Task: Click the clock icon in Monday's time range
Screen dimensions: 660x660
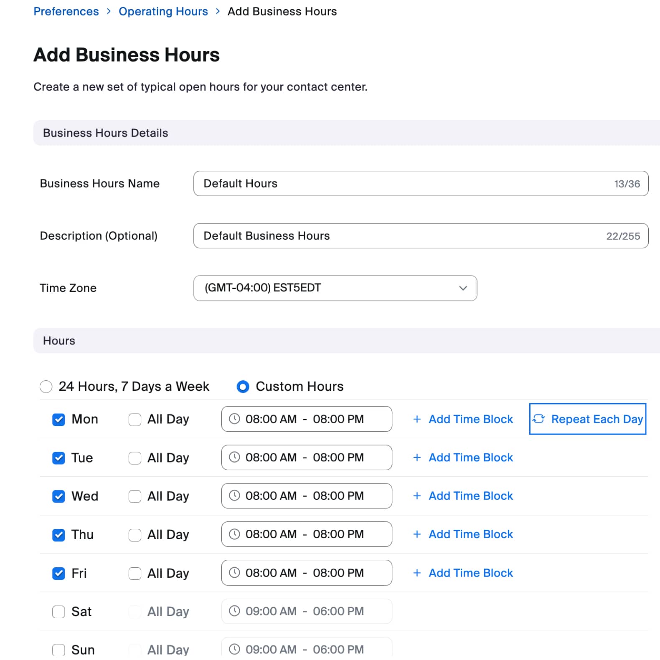Action: pos(234,419)
